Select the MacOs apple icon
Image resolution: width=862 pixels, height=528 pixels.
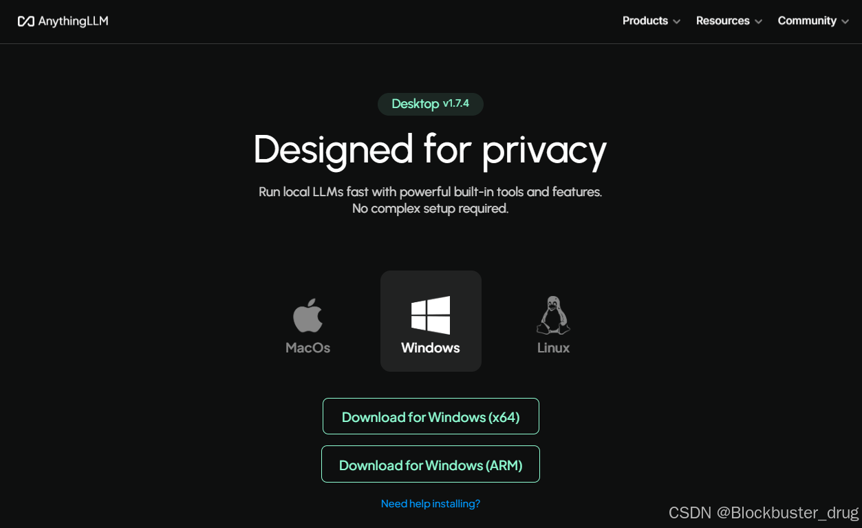(x=308, y=315)
